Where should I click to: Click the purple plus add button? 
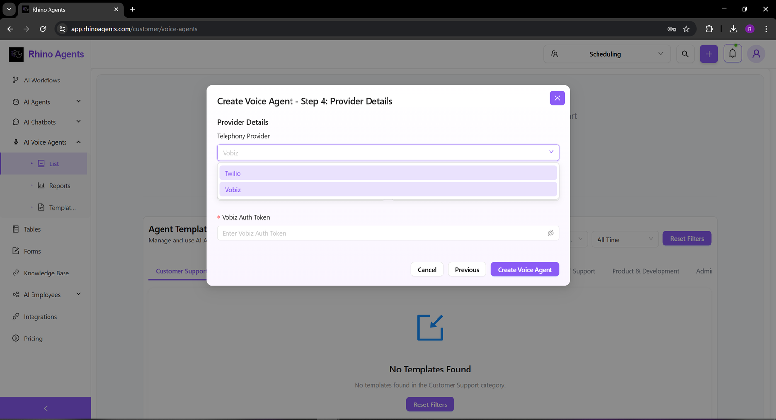point(709,54)
